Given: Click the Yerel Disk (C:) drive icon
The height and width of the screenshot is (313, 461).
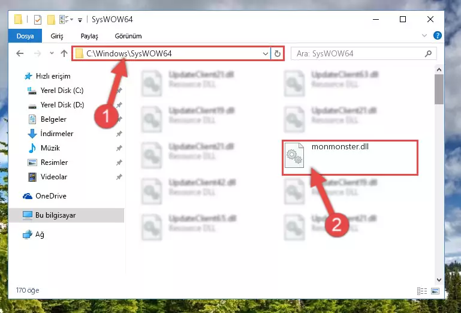Looking at the screenshot, I should (32, 91).
